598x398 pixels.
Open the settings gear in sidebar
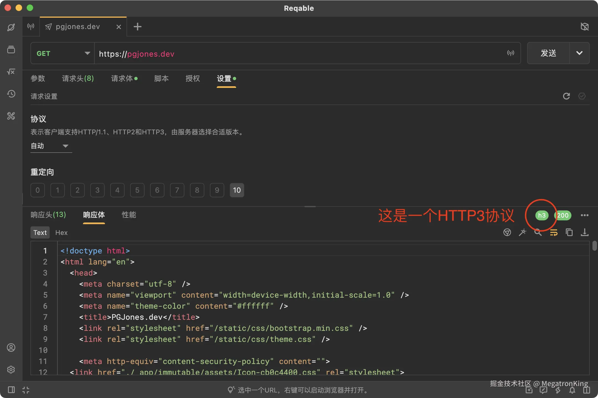coord(11,370)
